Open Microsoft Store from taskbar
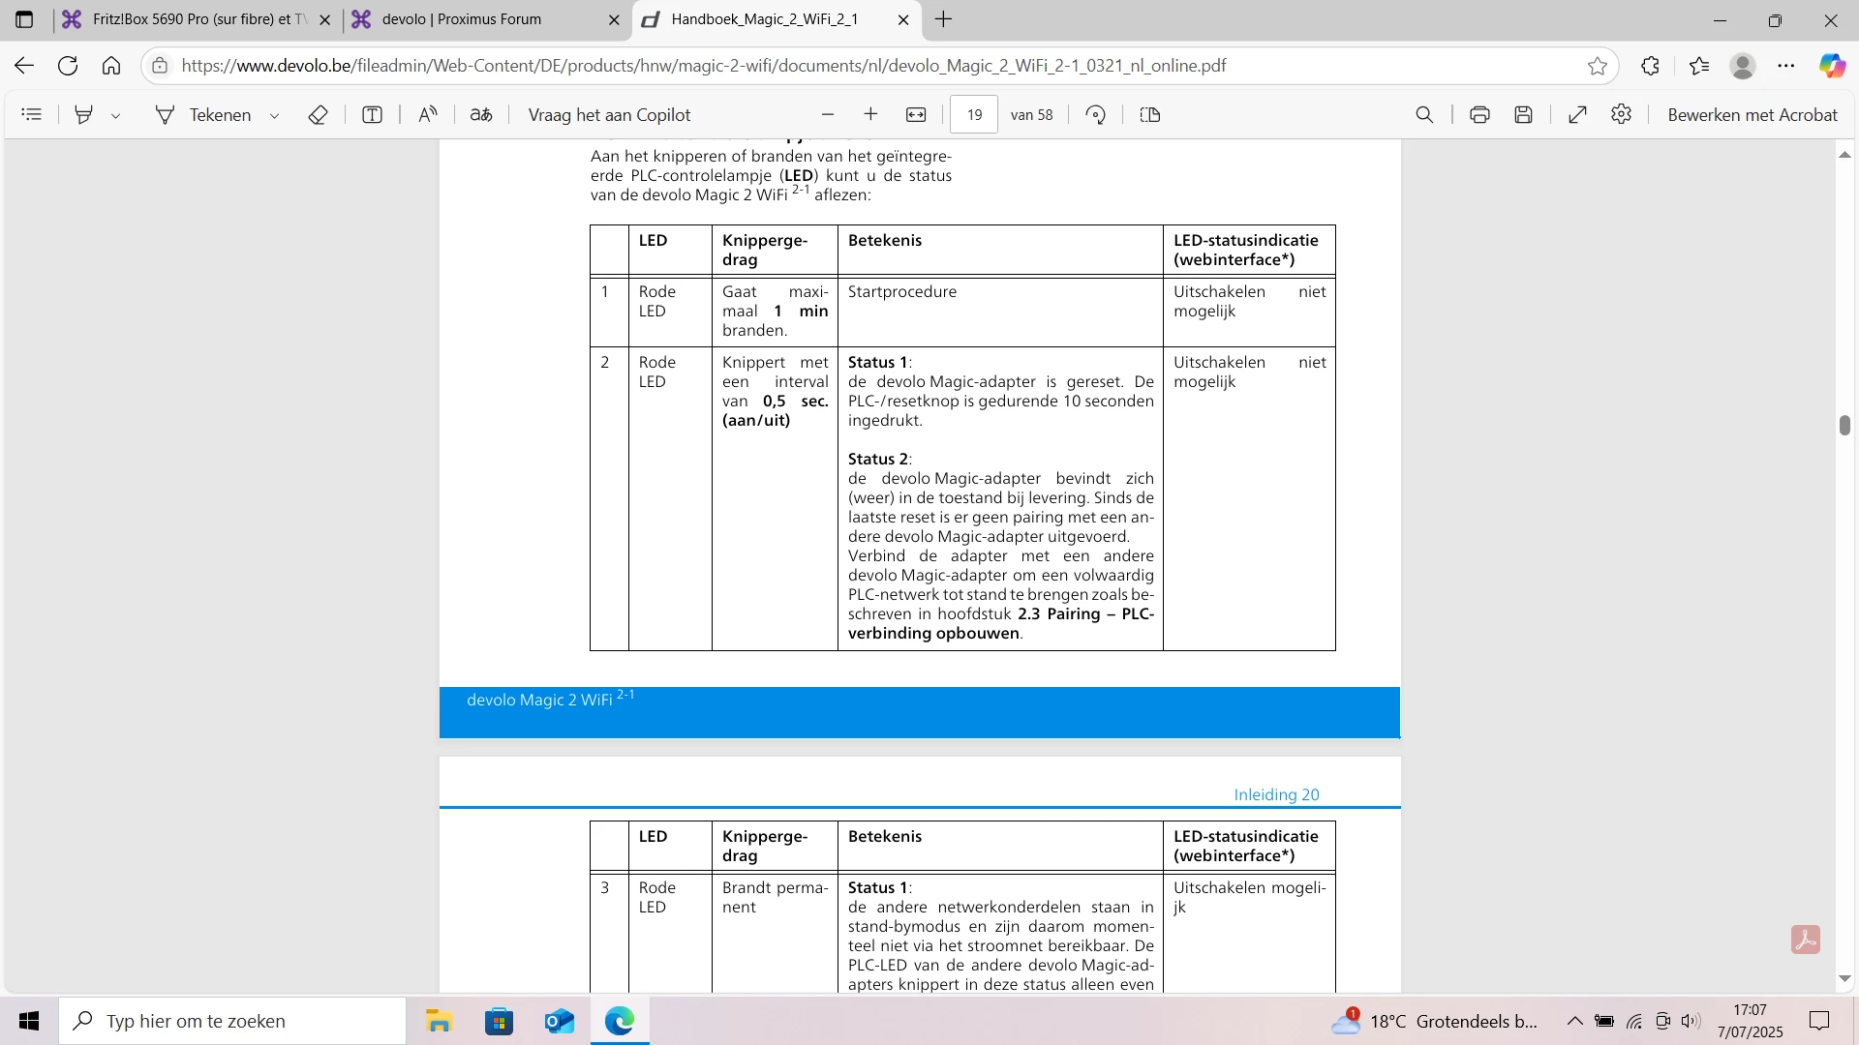The height and width of the screenshot is (1045, 1859). coord(499,1021)
